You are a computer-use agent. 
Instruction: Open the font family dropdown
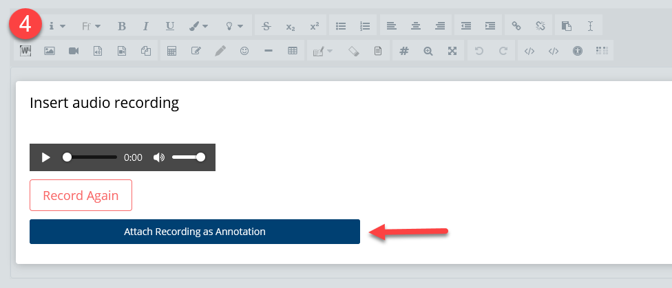(x=91, y=26)
